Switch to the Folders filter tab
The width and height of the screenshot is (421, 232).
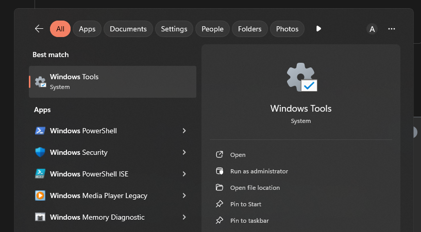point(250,29)
